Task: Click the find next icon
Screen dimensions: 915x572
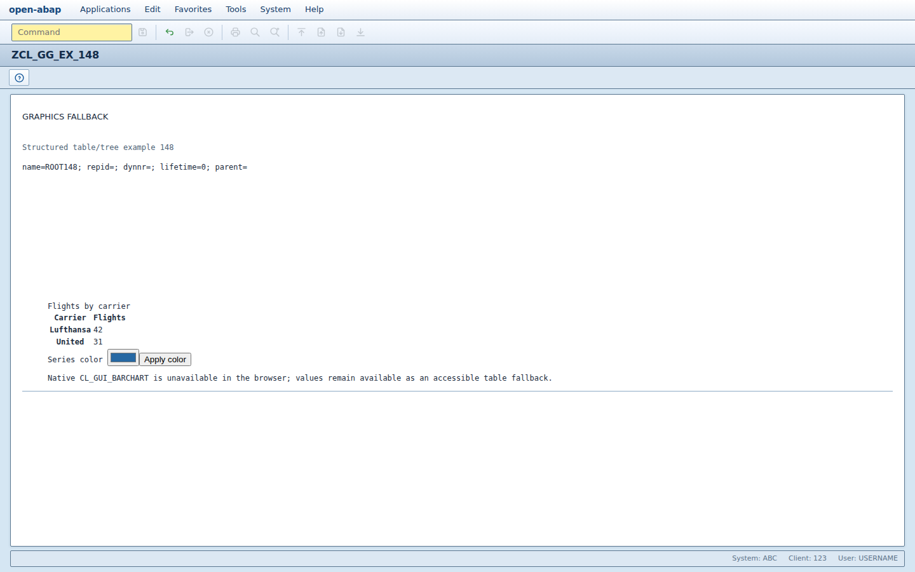Action: (275, 32)
